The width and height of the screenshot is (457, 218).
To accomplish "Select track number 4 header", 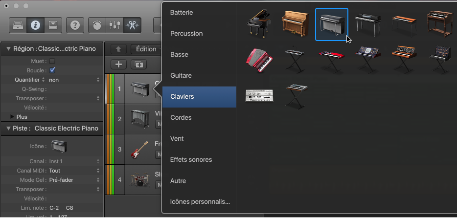I will pyautogui.click(x=119, y=179).
